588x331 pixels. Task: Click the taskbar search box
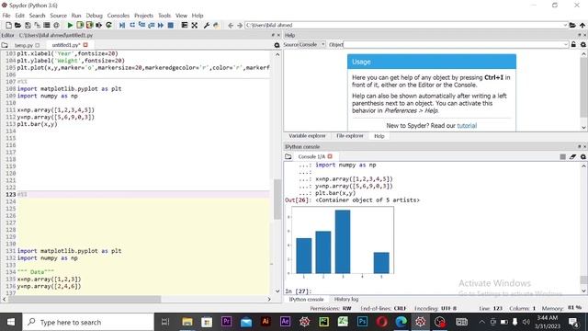coord(88,322)
